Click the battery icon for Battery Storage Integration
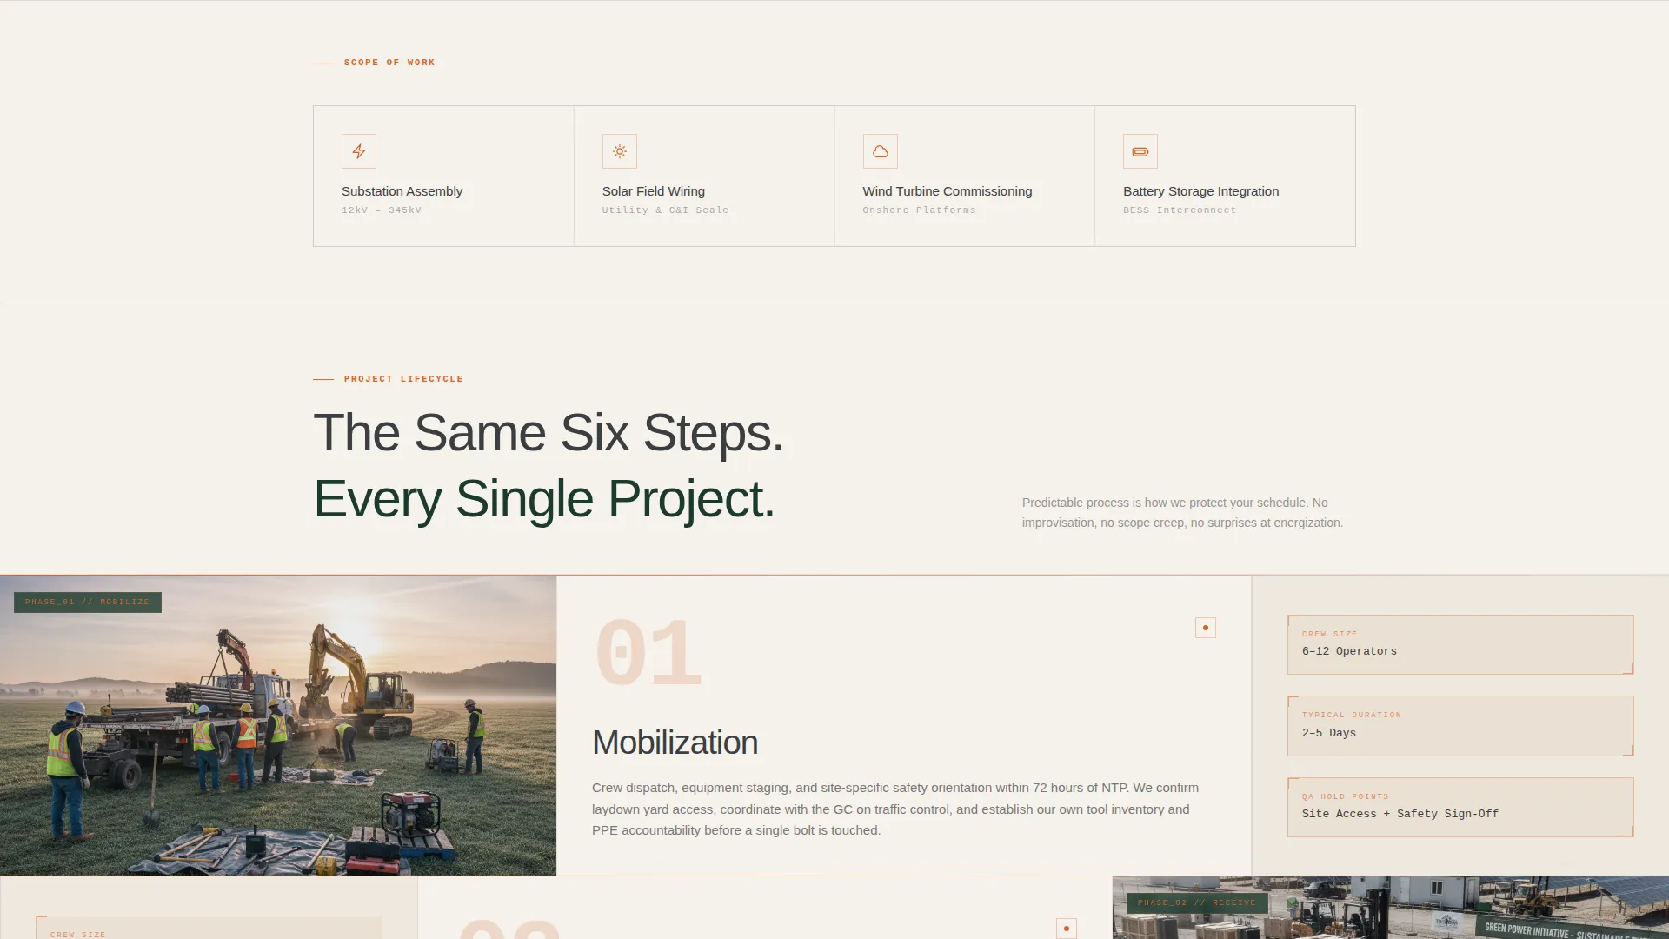 point(1140,151)
